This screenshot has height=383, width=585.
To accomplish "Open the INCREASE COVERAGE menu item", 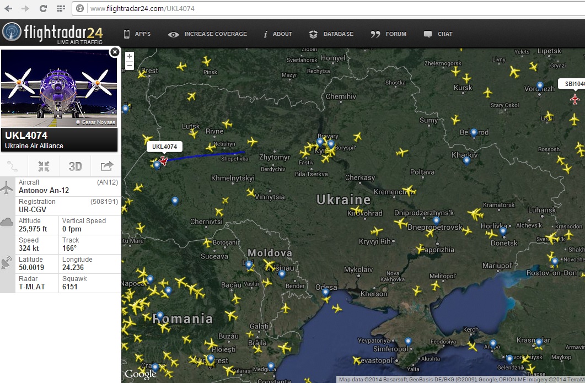I will click(207, 34).
